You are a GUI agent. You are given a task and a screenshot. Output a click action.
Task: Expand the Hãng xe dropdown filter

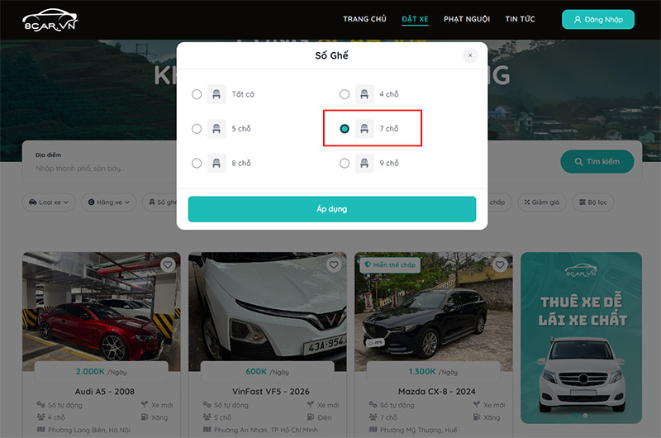pos(109,202)
